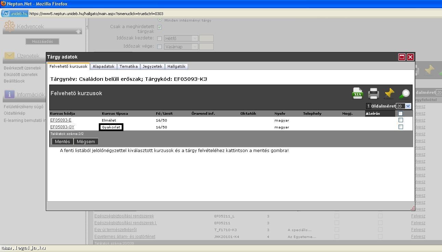Screen dimensions: 442x252
Task: Open Beérkezett üzenetek link
Action: [x=22, y=68]
